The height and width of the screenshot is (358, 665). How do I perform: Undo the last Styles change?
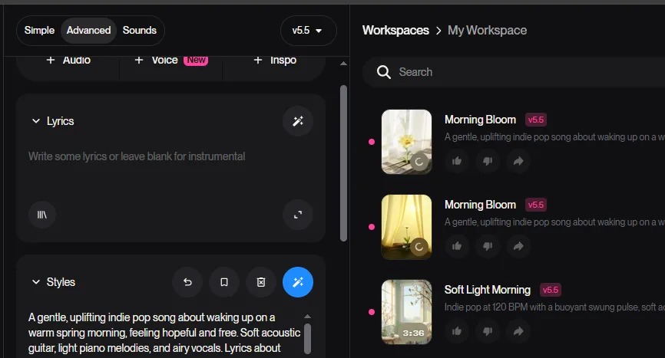tap(187, 282)
